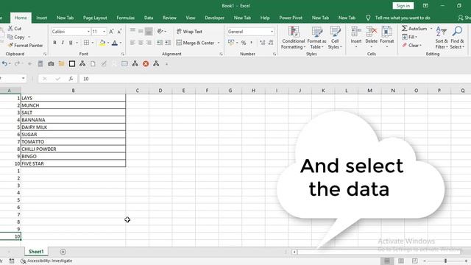Click Tell me what you want to do

(x=403, y=18)
